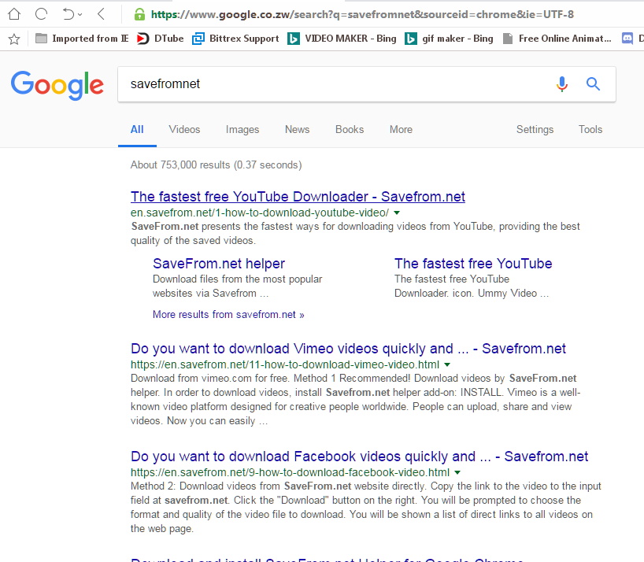Switch to the Videos search tab

pos(184,130)
